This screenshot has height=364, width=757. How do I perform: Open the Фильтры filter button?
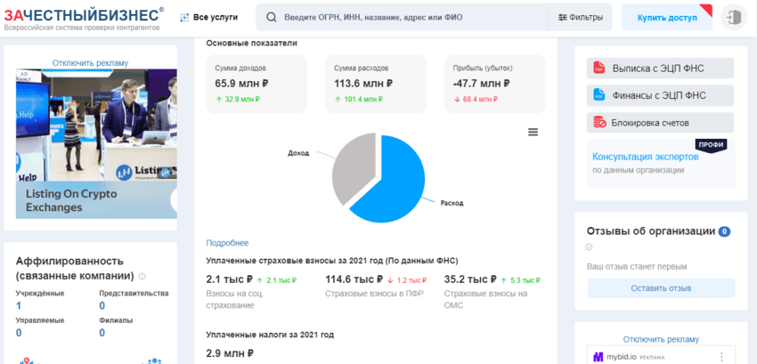581,18
